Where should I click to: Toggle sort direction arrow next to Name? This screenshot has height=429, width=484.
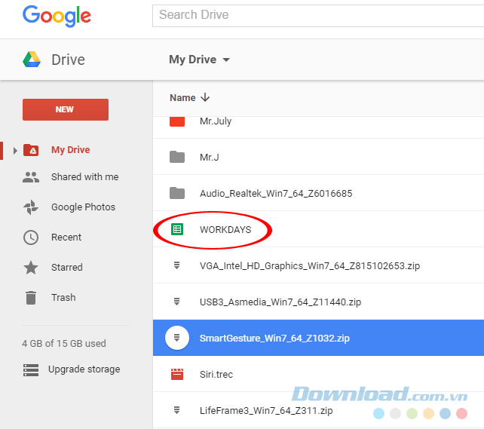click(x=205, y=97)
